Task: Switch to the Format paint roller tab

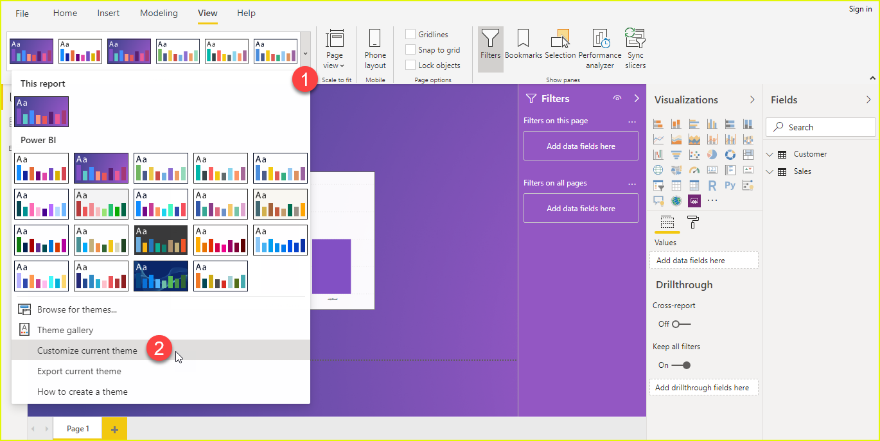Action: tap(693, 222)
